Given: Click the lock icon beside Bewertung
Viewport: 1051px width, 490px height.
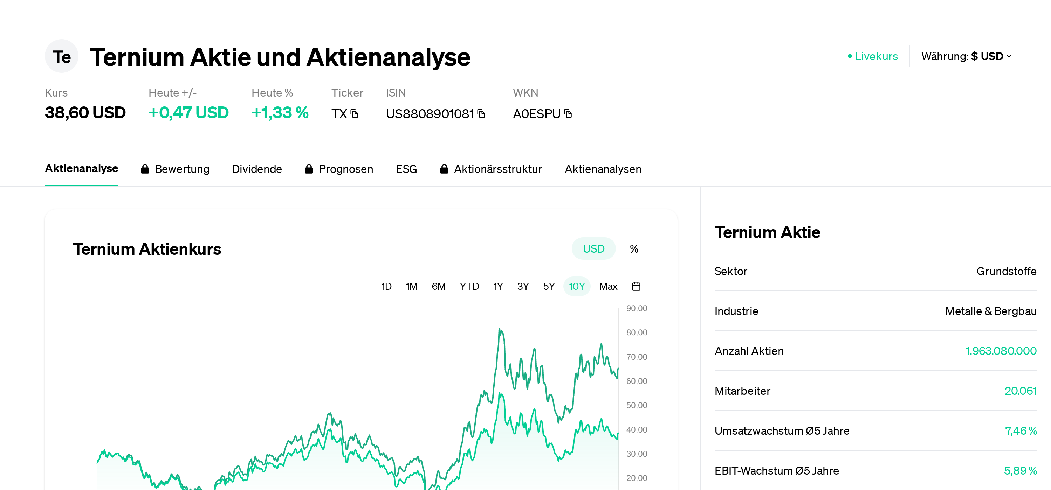Looking at the screenshot, I should click(145, 169).
